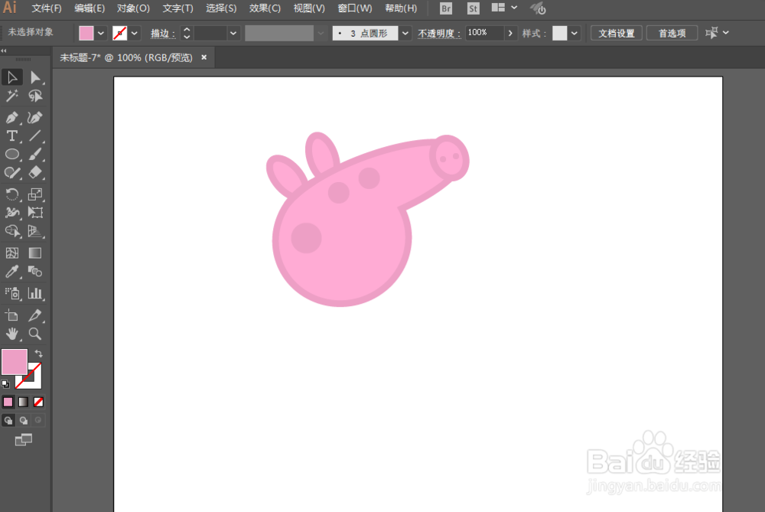
Task: Open the stroke weight dropdown
Action: [233, 33]
